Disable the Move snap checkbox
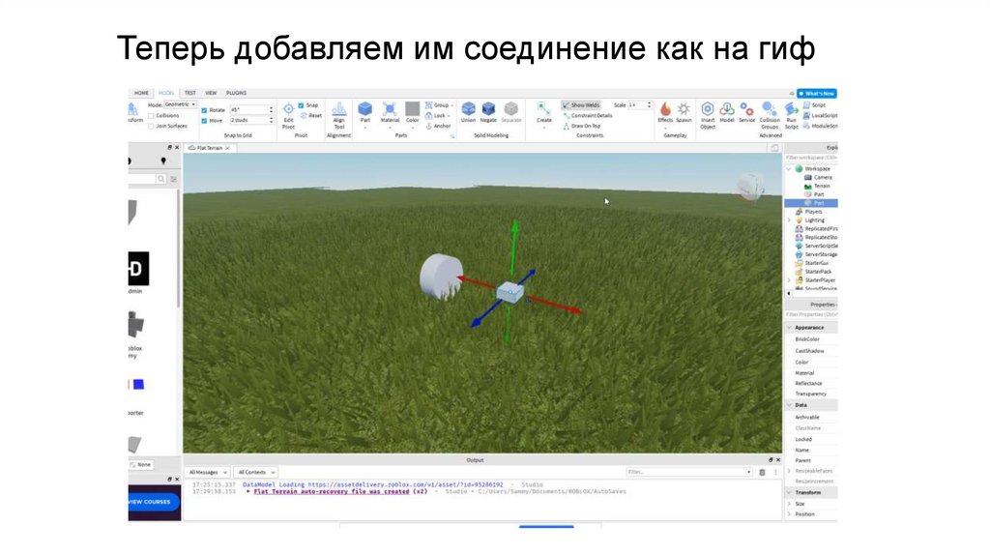 [204, 121]
